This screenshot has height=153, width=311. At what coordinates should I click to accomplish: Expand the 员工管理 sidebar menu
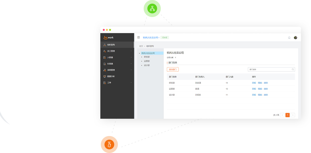tap(118, 51)
